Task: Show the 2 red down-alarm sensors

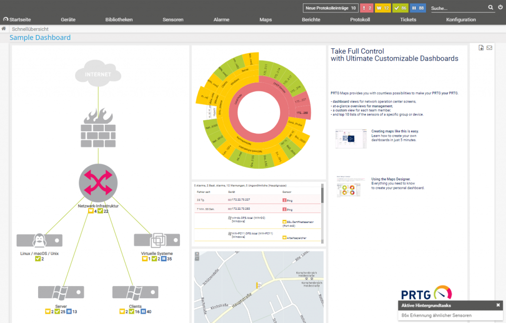Action: pos(366,8)
